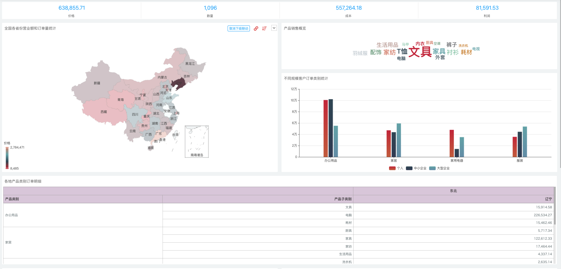
Task: Select the 557,264.18 成本 indicator card
Action: (349, 11)
